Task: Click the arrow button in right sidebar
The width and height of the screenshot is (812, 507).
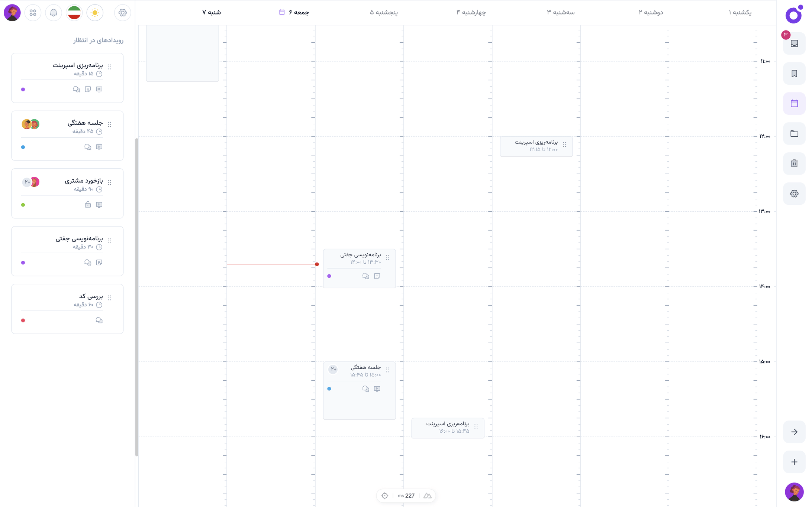Action: [794, 432]
